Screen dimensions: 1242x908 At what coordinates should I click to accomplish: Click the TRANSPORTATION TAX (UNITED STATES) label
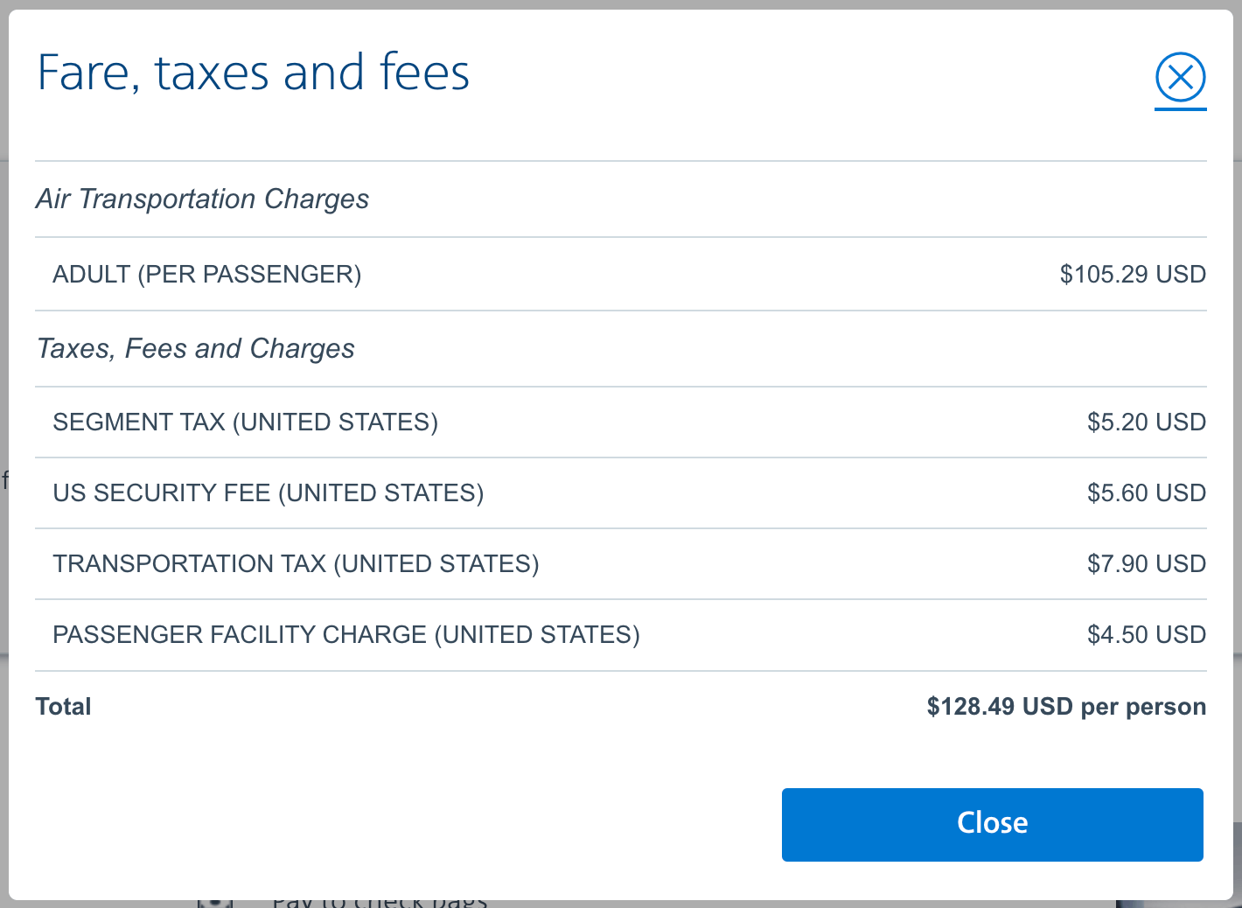[296, 564]
